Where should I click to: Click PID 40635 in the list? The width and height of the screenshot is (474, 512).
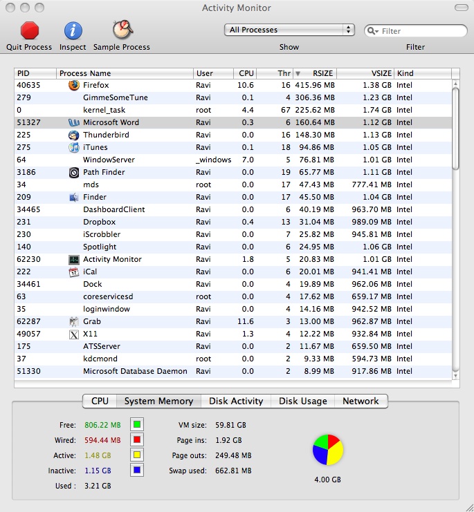[x=29, y=85]
